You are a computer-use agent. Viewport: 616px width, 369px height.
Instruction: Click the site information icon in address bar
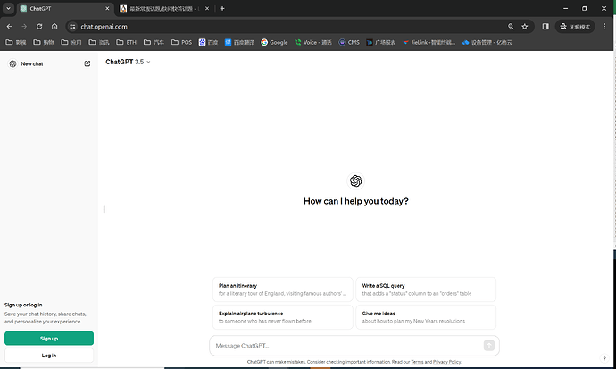72,26
